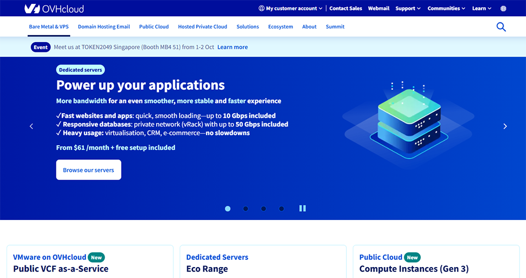Go to next carousel slide arrow
This screenshot has height=278, width=526.
505,126
